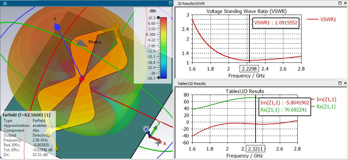The height and width of the screenshot is (160, 348).
Task: Click the Tot. Effic. -0.02936 dB value
Action: click(43, 150)
